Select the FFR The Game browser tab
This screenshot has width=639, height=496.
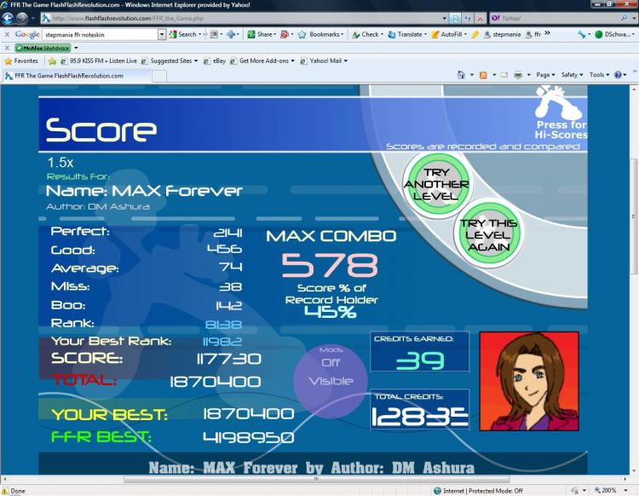point(77,76)
